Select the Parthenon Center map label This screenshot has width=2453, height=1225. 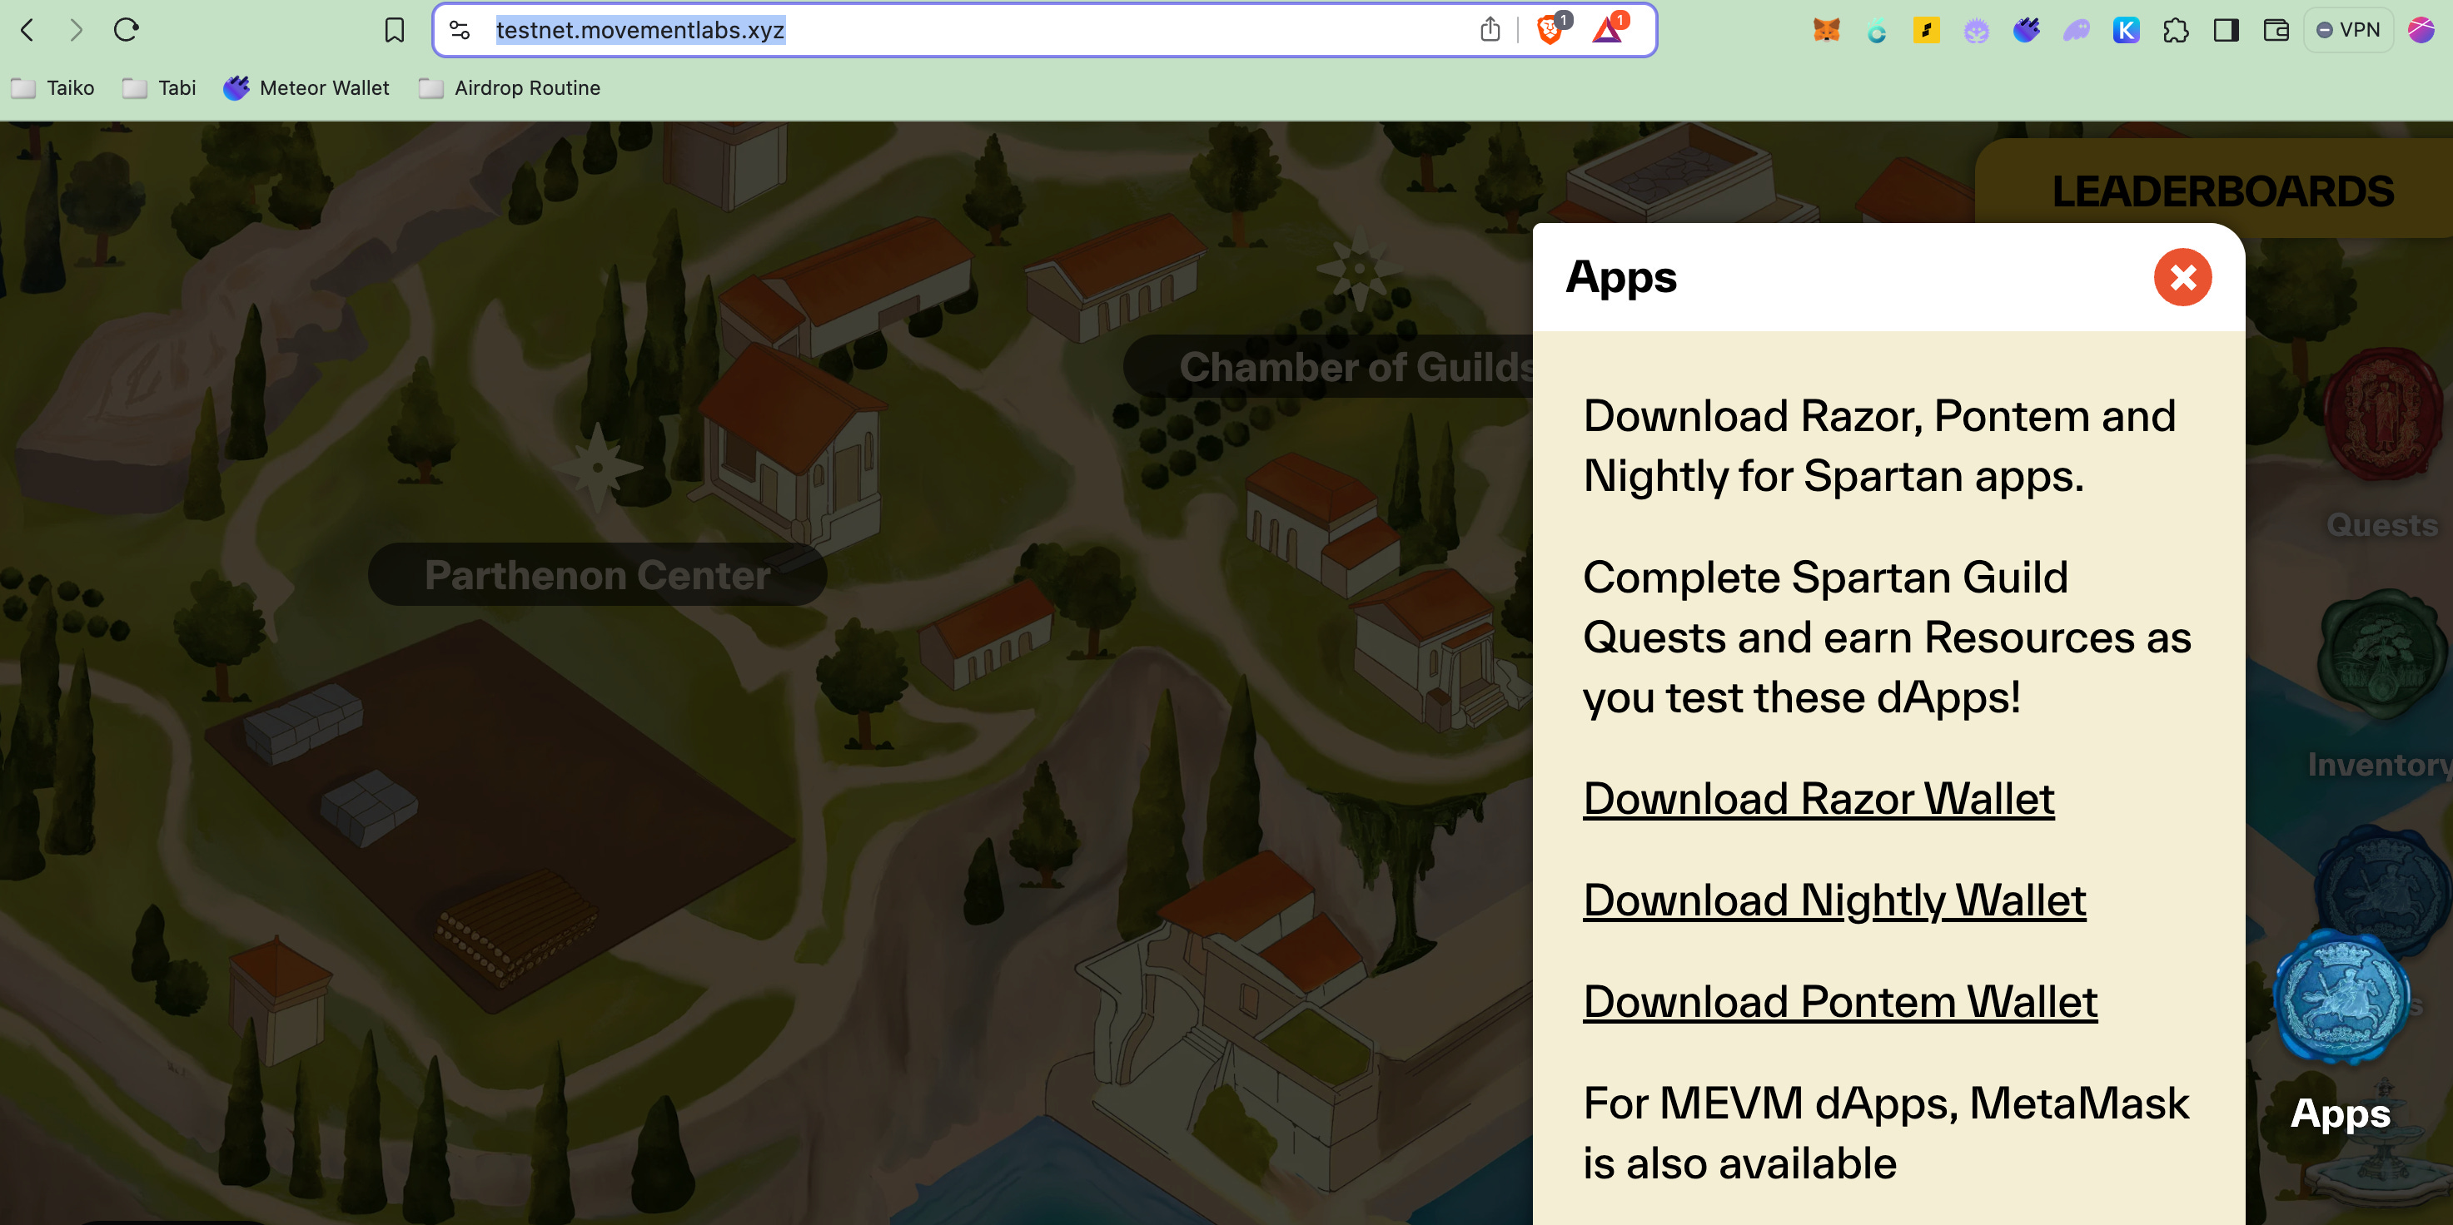tap(597, 575)
